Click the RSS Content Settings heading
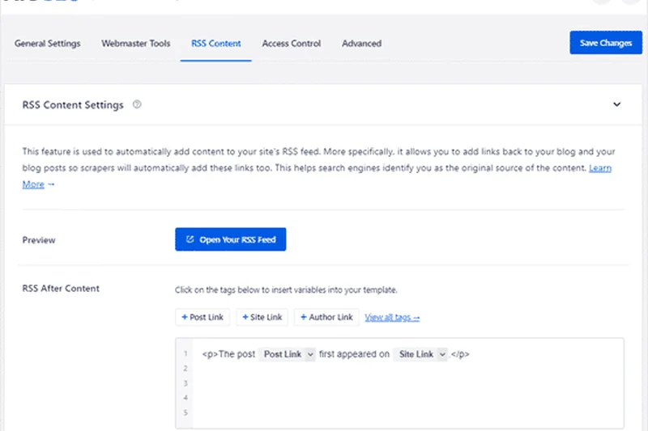Viewport: 648px width, 431px height. [x=73, y=105]
